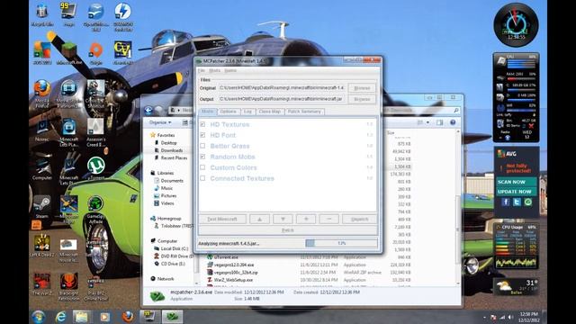Switch to the Class Map tab
The height and width of the screenshot is (324, 576).
coord(270,112)
